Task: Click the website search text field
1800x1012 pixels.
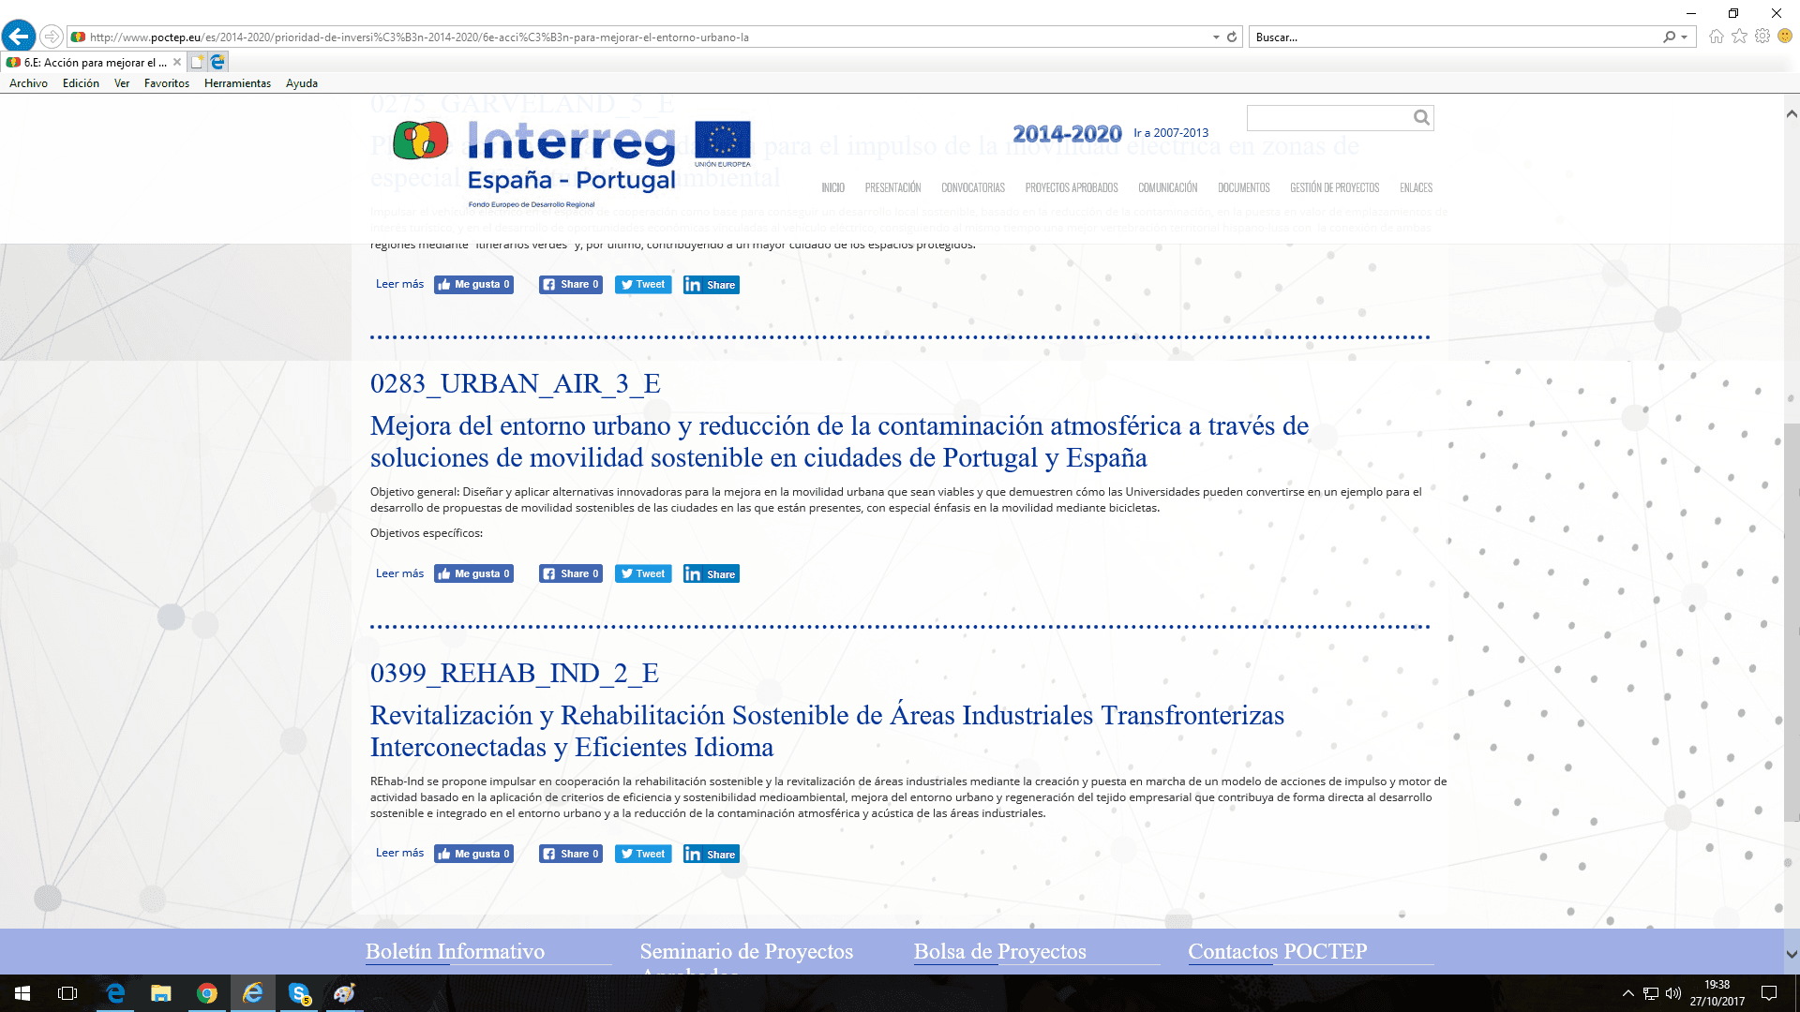Action: 1328,118
